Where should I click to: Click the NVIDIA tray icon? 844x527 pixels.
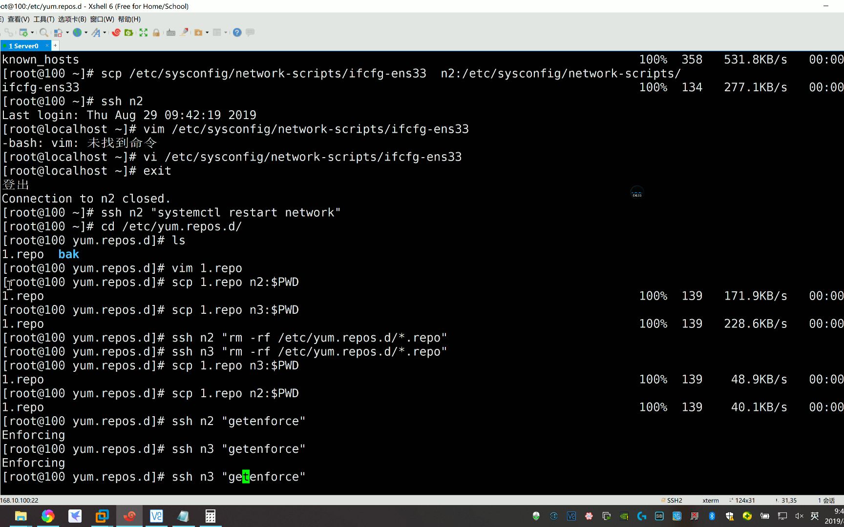click(624, 516)
